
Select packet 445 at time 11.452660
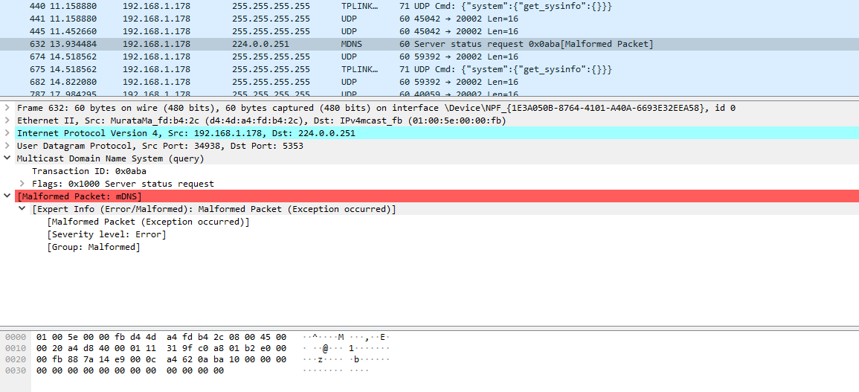pos(430,31)
